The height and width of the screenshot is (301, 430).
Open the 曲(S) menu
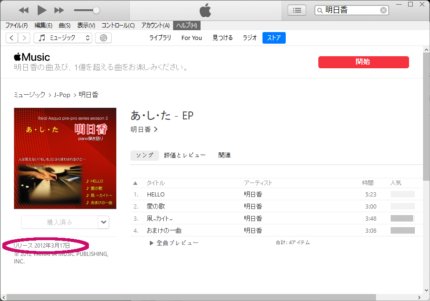(65, 26)
